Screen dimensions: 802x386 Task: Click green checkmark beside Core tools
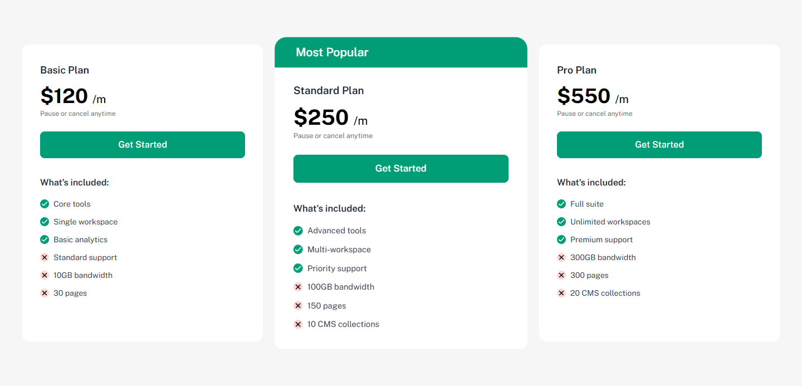click(x=45, y=204)
